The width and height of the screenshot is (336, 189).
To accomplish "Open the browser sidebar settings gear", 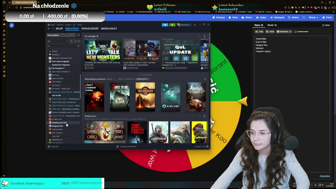I will click(4, 76).
